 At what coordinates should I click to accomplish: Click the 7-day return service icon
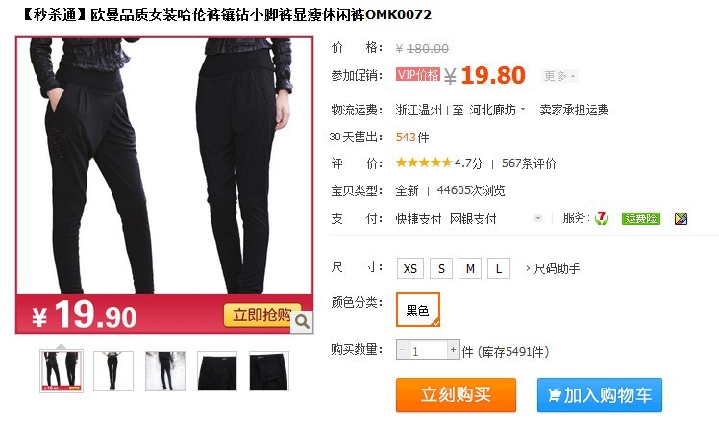601,218
